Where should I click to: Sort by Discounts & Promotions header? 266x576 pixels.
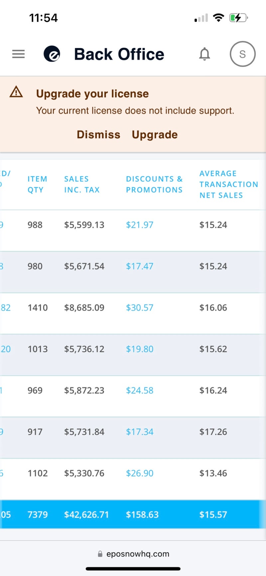point(154,184)
